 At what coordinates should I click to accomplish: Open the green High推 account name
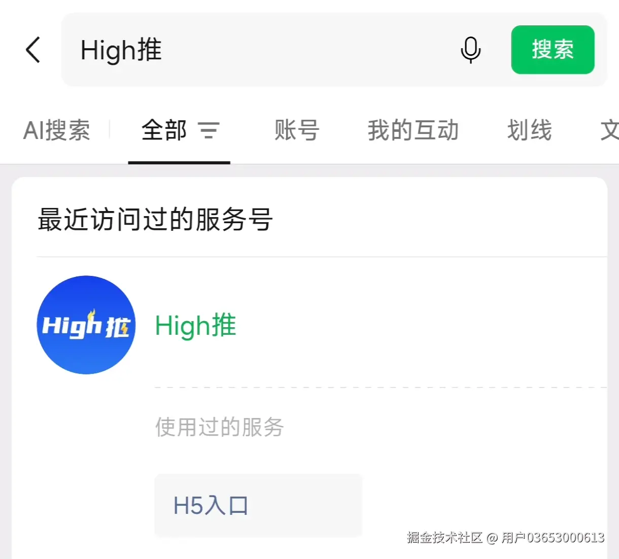pyautogui.click(x=196, y=325)
